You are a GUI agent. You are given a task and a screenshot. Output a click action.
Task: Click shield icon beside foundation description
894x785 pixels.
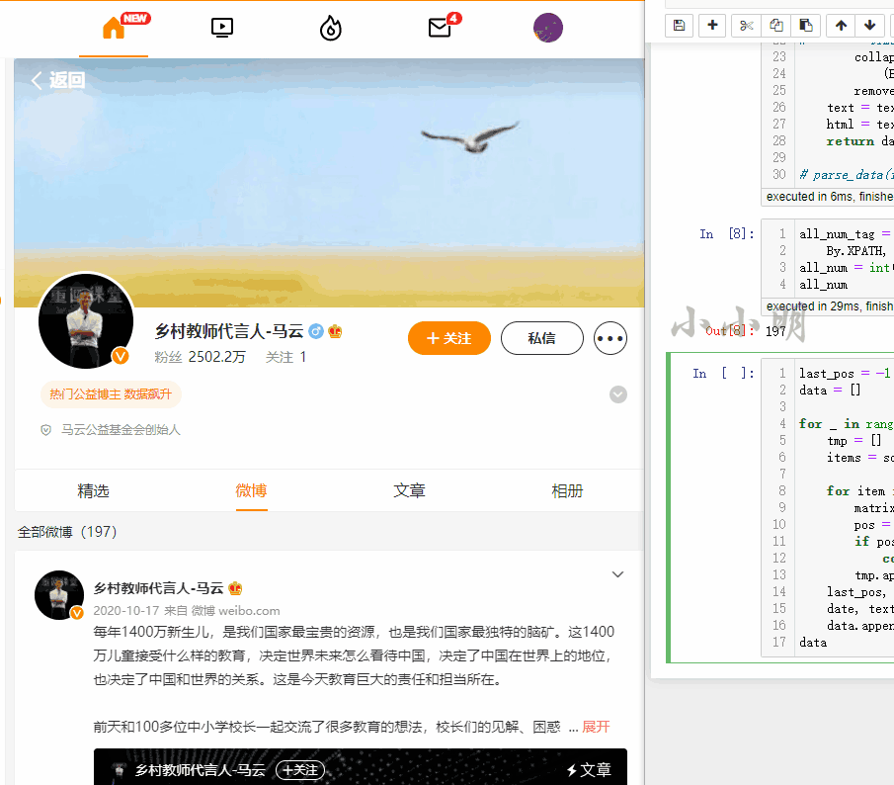[46, 430]
